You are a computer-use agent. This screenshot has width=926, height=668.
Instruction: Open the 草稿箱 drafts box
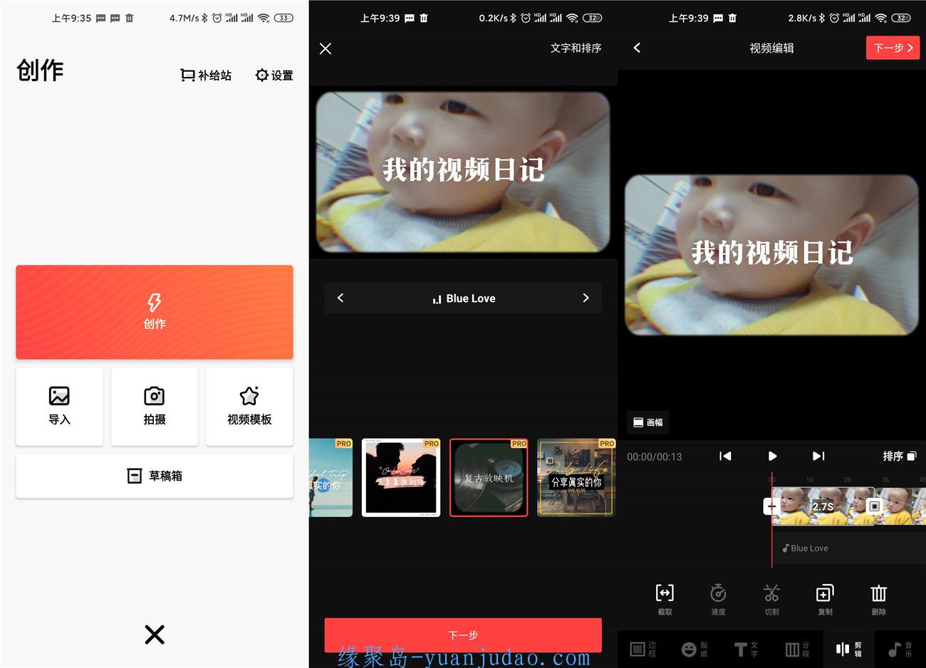[x=155, y=476]
